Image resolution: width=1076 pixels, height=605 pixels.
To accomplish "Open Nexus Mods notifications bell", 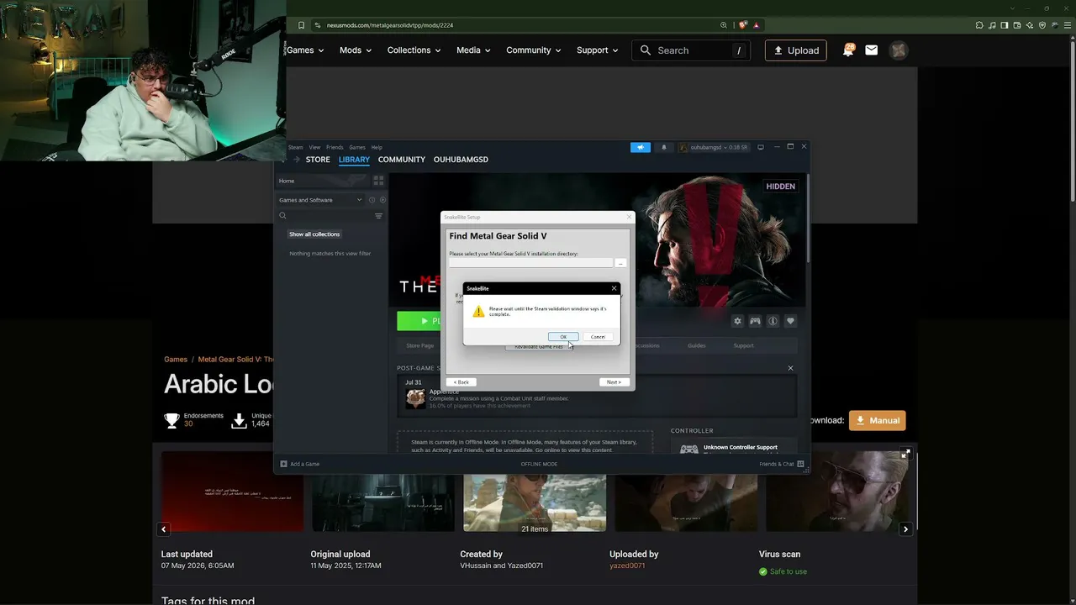I will point(848,50).
